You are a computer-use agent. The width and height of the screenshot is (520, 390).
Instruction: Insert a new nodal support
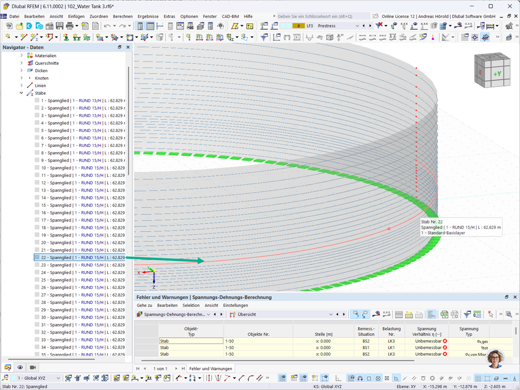coord(66,37)
